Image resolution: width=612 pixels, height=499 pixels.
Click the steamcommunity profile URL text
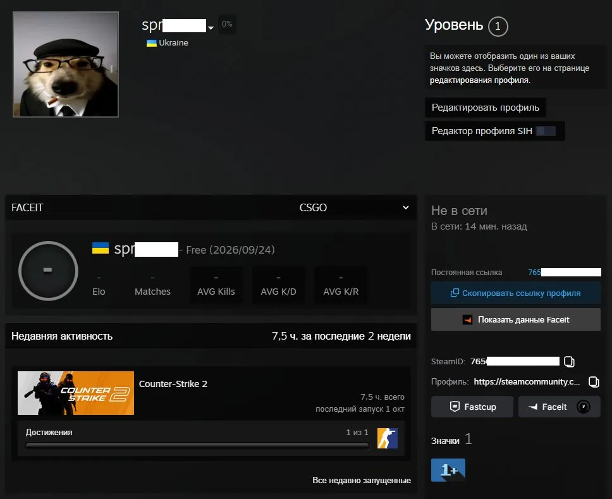click(x=527, y=381)
